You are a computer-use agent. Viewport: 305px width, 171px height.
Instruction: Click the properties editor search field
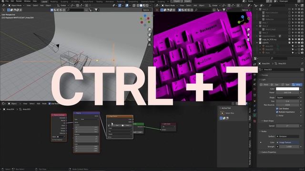pos(278,58)
